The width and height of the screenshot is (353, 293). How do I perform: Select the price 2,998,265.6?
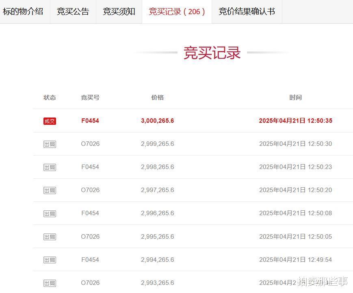point(157,167)
